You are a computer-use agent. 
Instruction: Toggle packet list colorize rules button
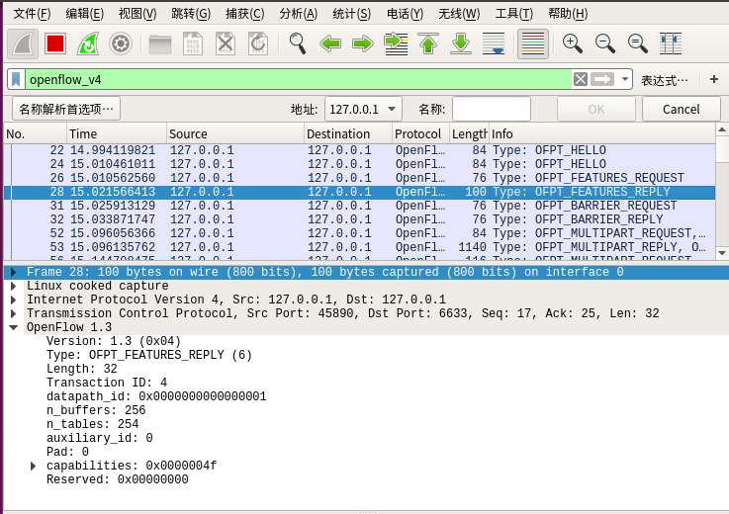(533, 44)
